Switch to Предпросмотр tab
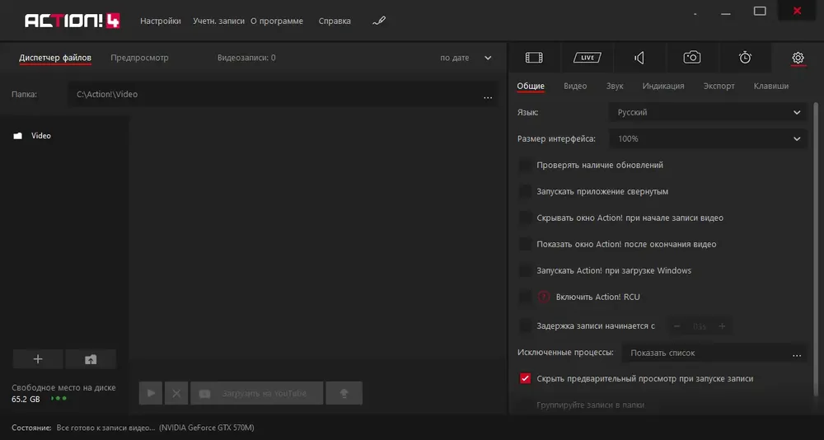This screenshot has width=824, height=440. pos(139,58)
